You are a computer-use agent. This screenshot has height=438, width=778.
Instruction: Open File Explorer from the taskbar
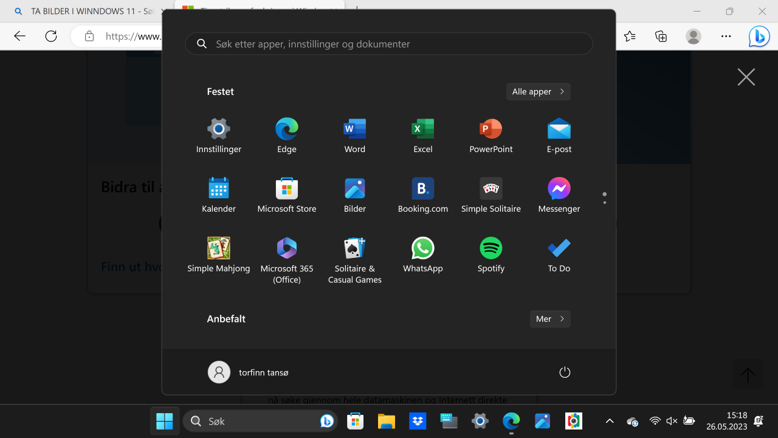point(387,421)
